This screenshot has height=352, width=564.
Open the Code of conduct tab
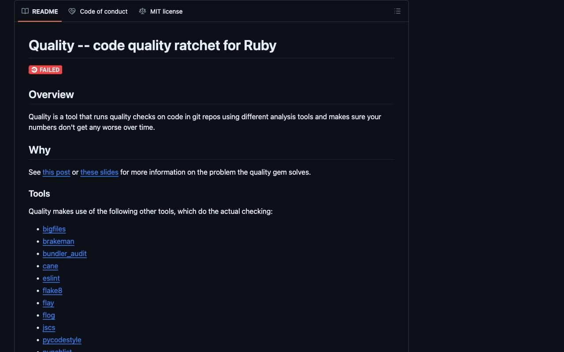click(98, 11)
